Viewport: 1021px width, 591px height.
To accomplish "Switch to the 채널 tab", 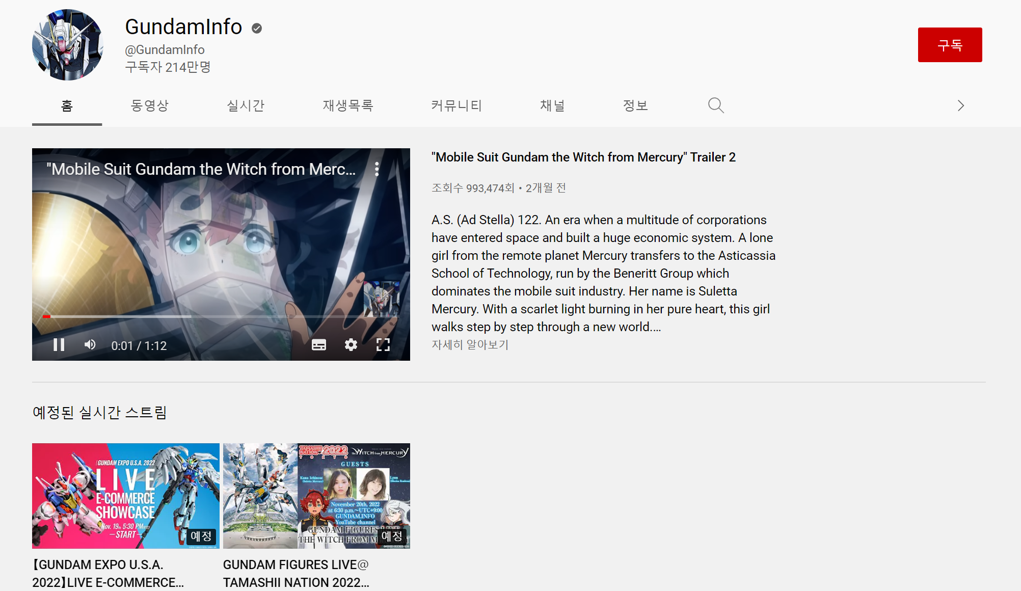I will (x=552, y=105).
